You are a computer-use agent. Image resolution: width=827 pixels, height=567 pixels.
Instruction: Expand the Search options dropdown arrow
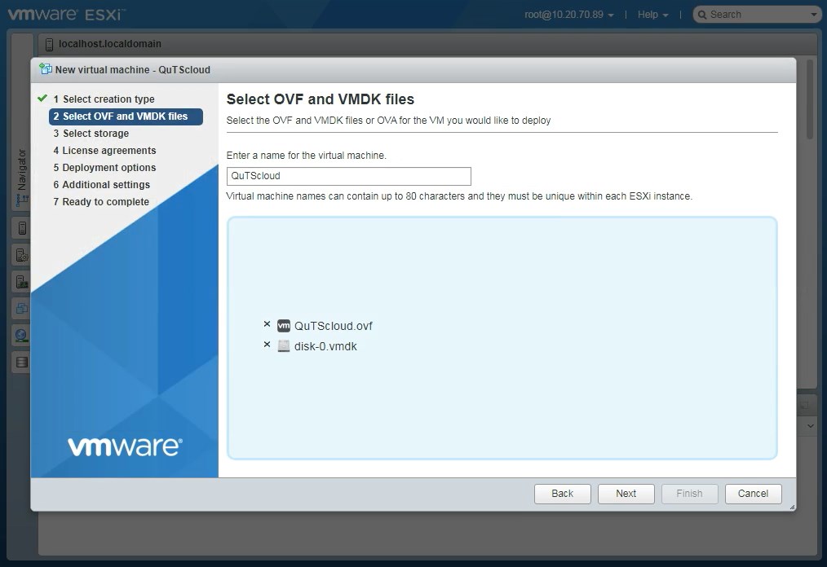coord(814,15)
